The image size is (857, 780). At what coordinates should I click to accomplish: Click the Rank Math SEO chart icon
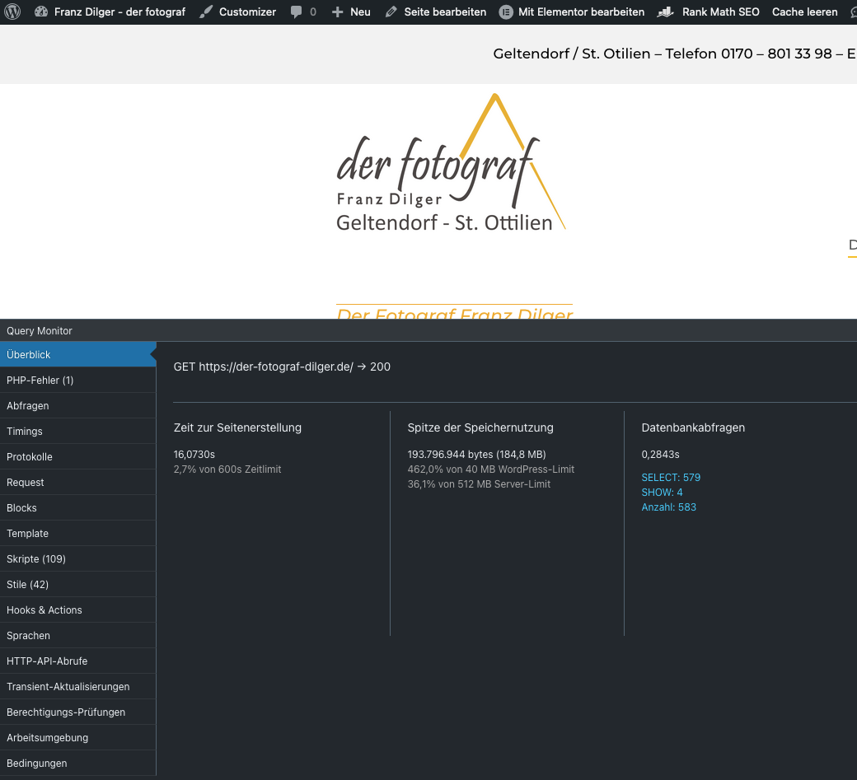tap(665, 12)
